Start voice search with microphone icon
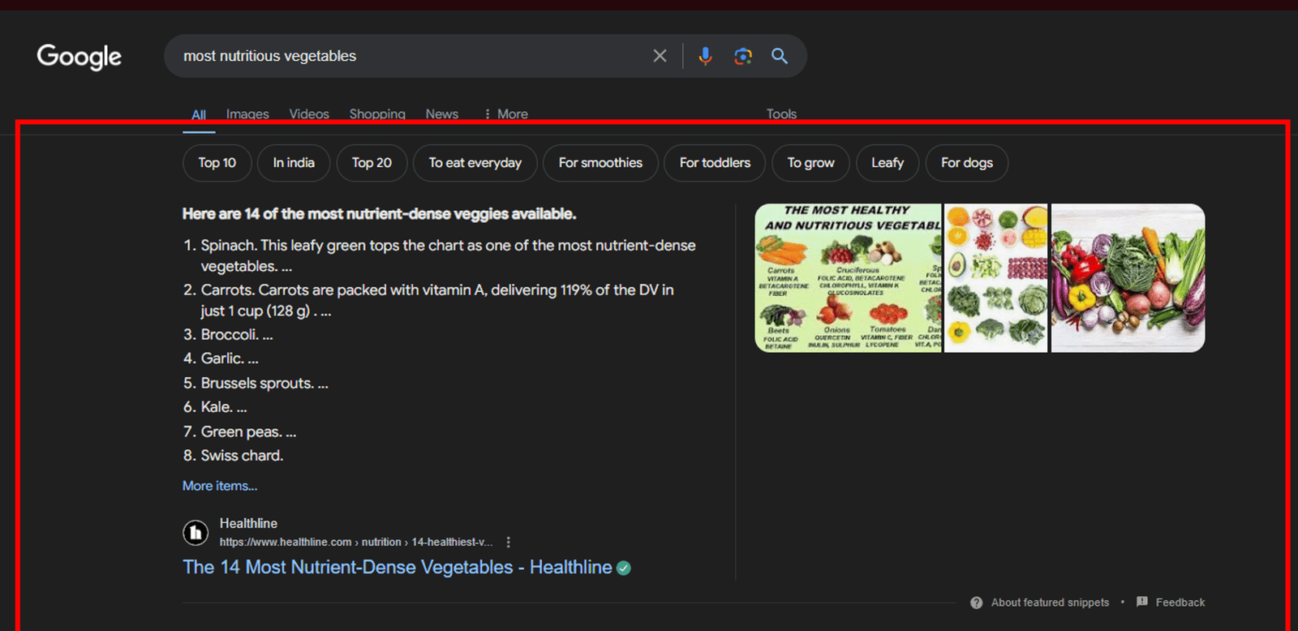1298x631 pixels. click(705, 56)
